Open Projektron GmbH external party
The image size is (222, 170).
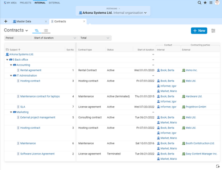tap(196, 107)
